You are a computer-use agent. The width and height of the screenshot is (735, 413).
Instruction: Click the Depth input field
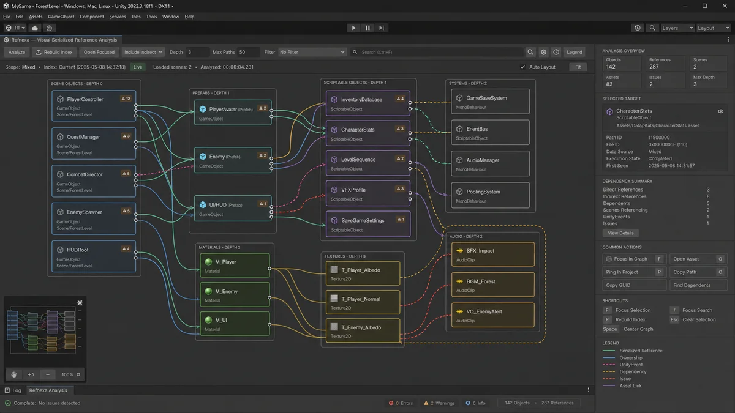[197, 52]
